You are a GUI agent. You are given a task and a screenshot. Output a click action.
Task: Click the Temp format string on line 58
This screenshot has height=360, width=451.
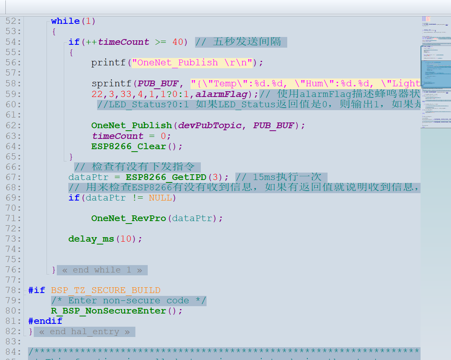coord(305,83)
